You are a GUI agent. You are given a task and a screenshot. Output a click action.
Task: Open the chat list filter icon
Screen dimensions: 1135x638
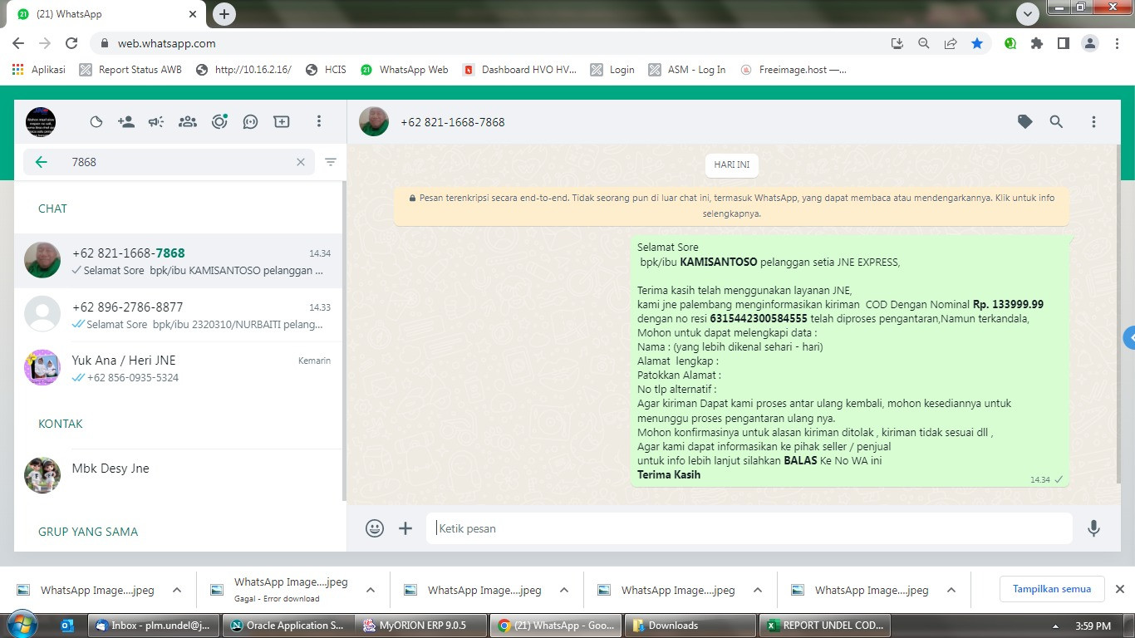(x=331, y=162)
